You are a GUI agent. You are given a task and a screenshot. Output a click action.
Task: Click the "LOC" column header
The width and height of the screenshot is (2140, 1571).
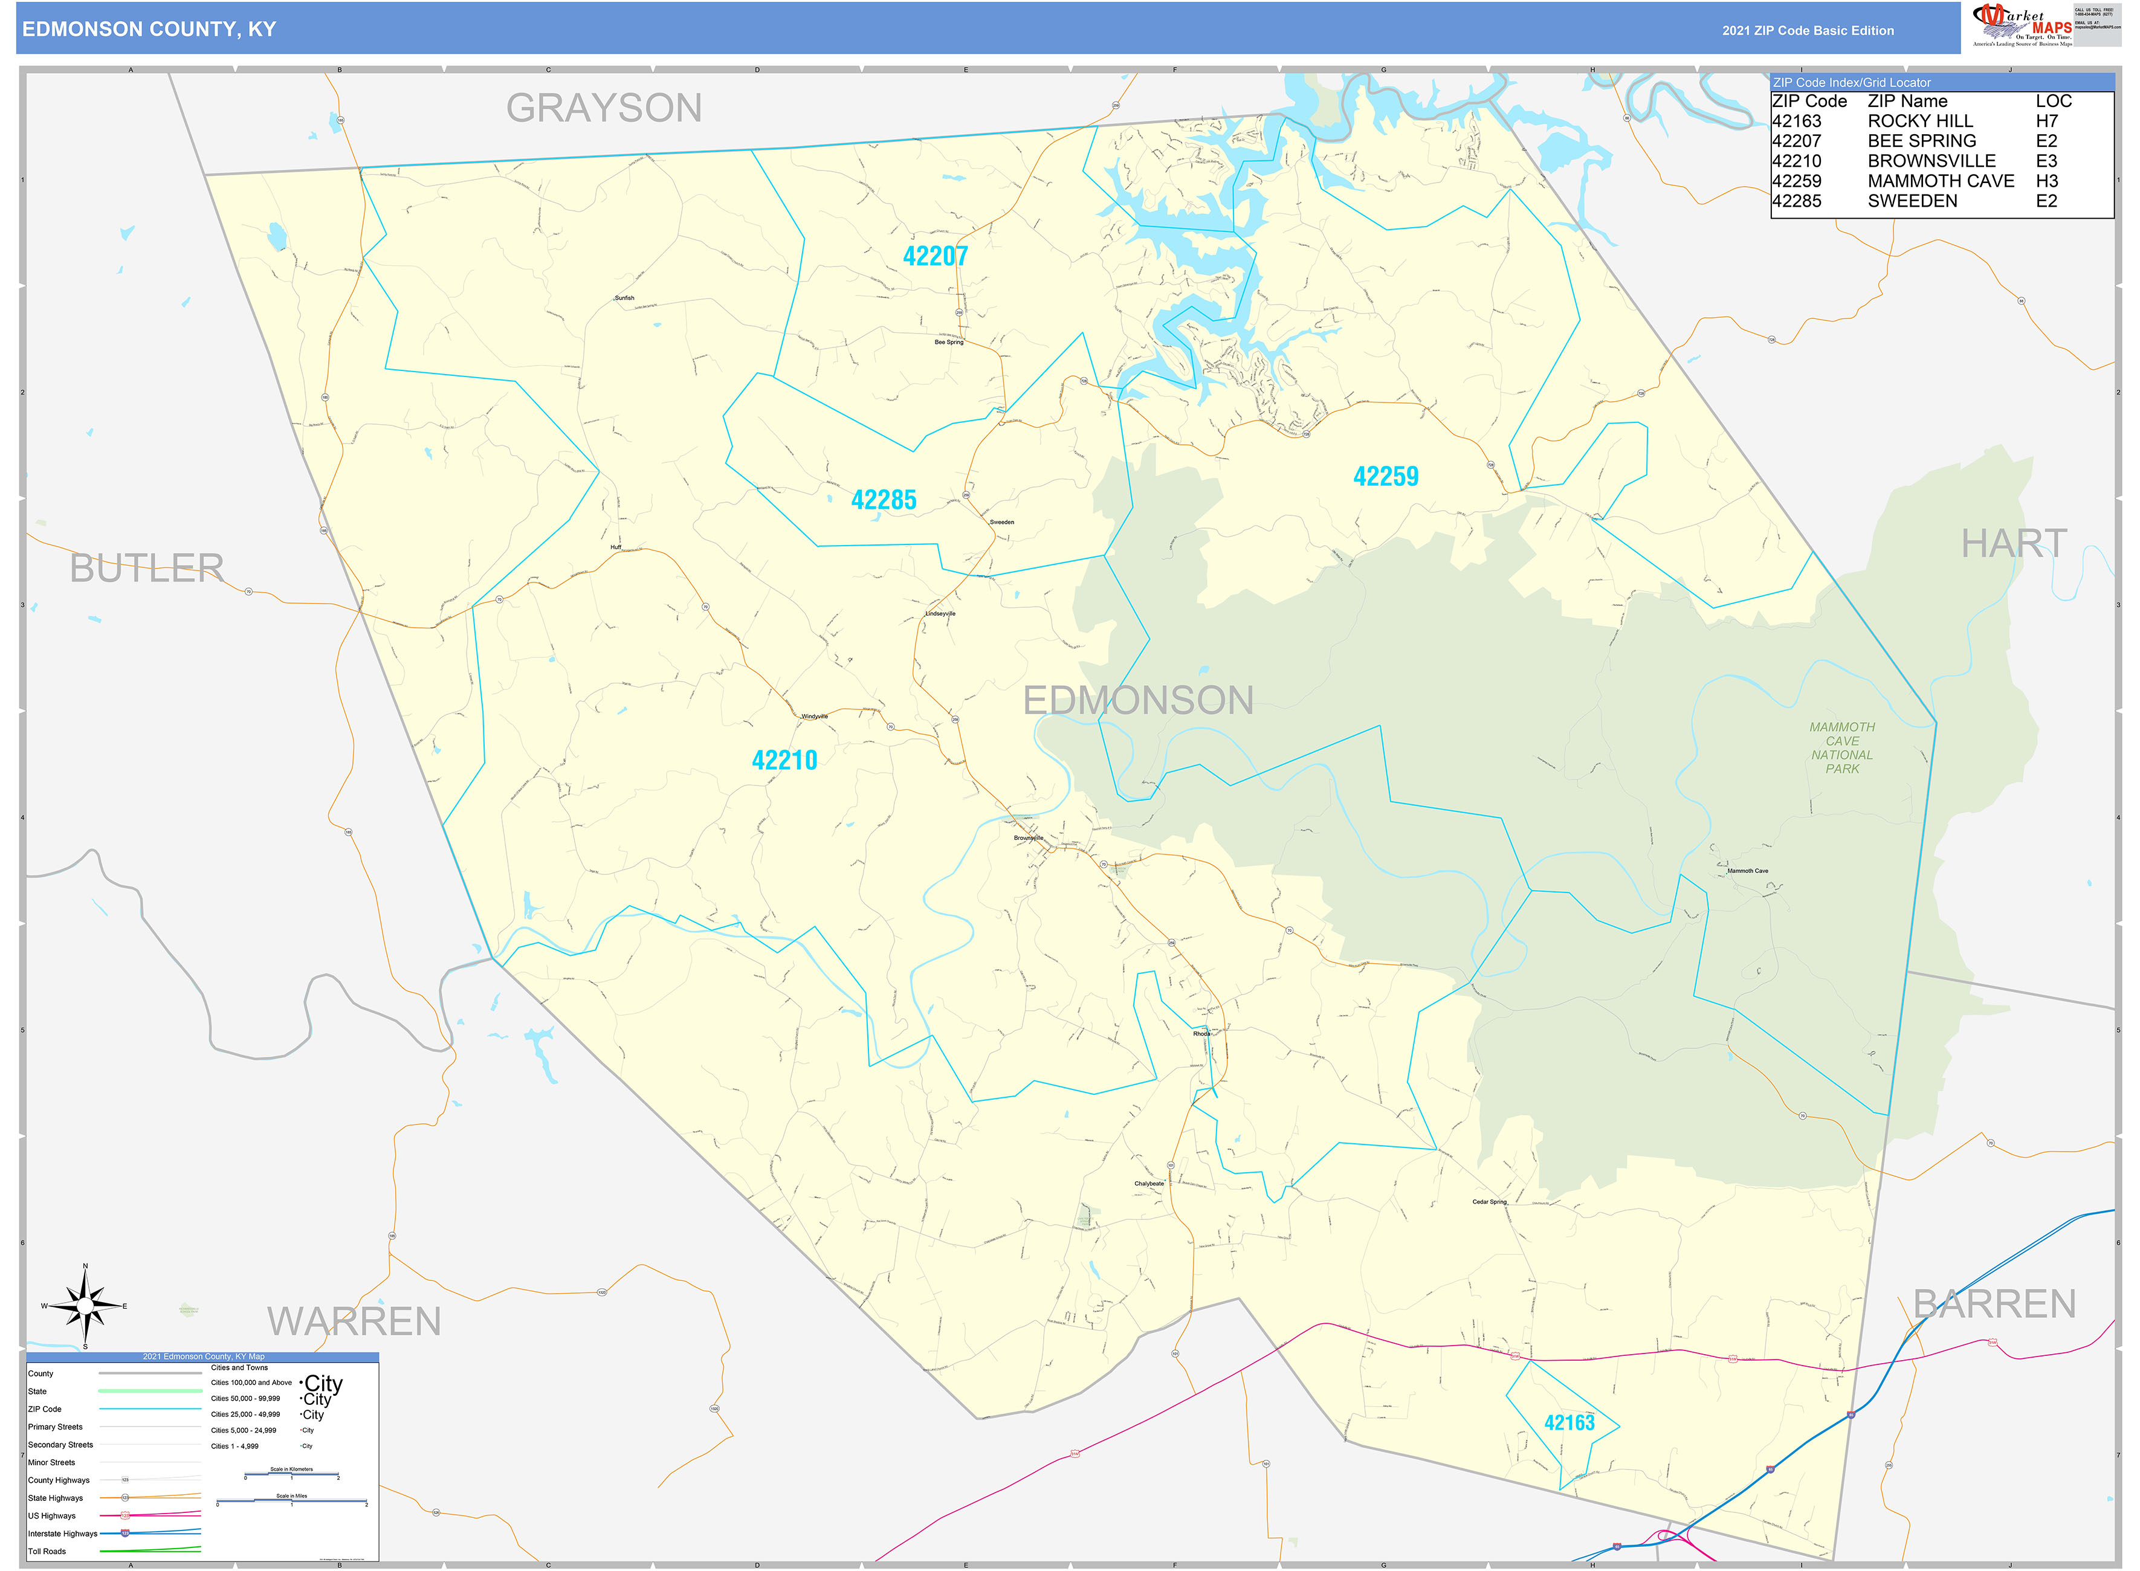point(2054,101)
